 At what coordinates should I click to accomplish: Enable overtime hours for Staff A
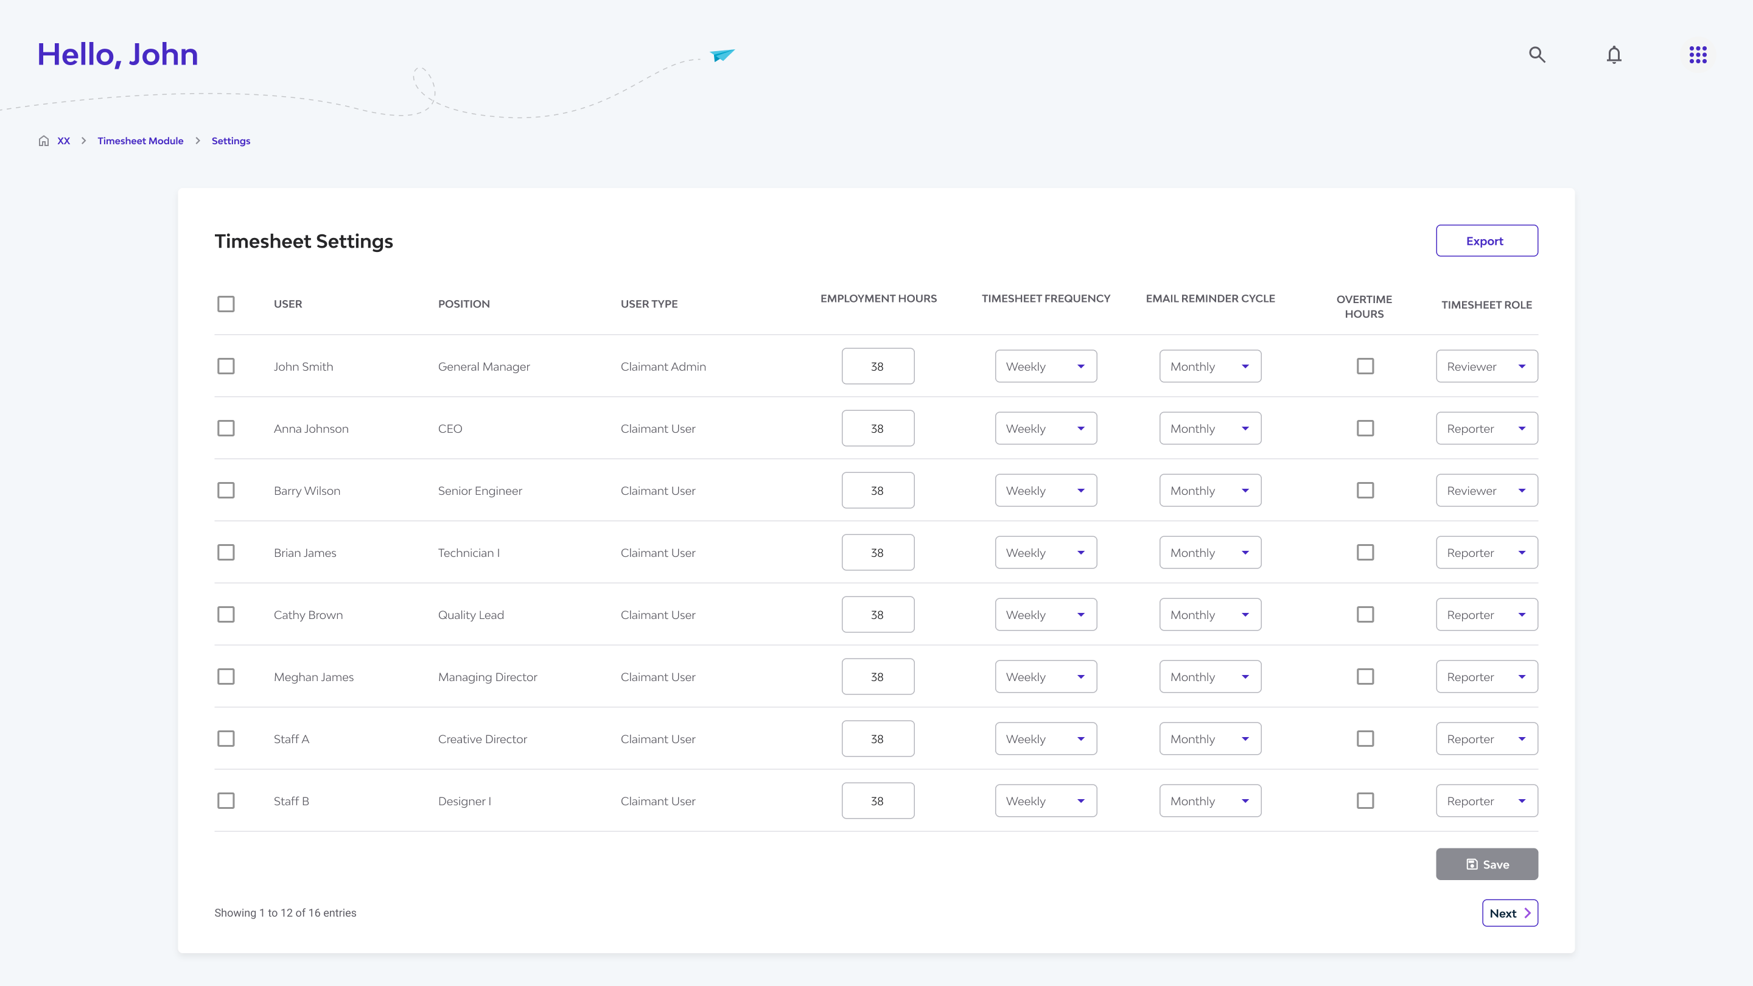(1365, 739)
